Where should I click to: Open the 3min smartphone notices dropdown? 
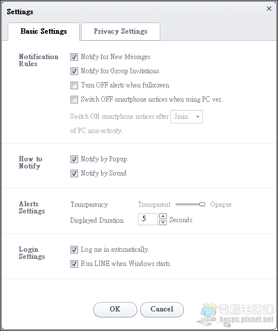tap(186, 116)
